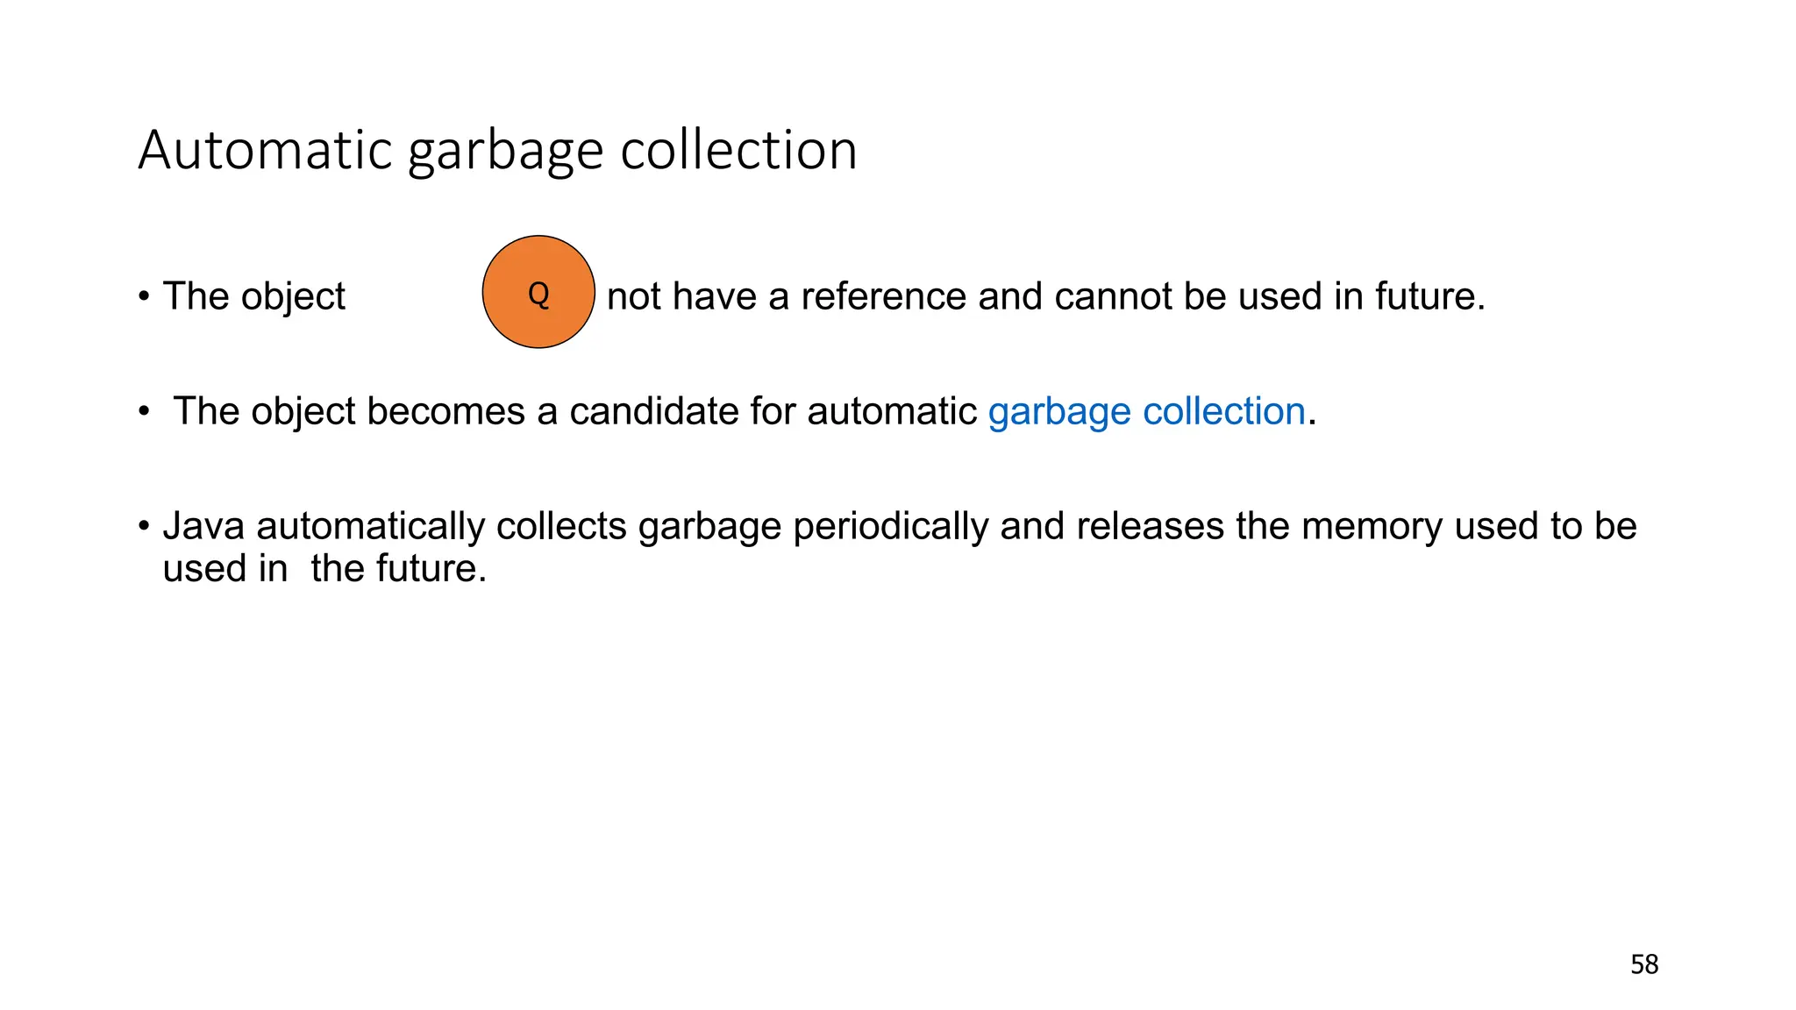
Task: Click the bullet point before Java
Action: [x=144, y=527]
